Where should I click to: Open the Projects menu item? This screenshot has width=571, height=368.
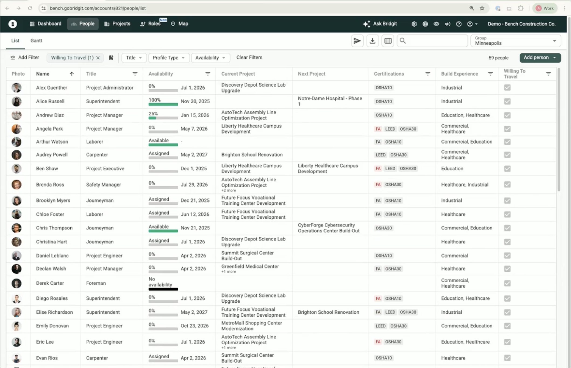pos(117,24)
